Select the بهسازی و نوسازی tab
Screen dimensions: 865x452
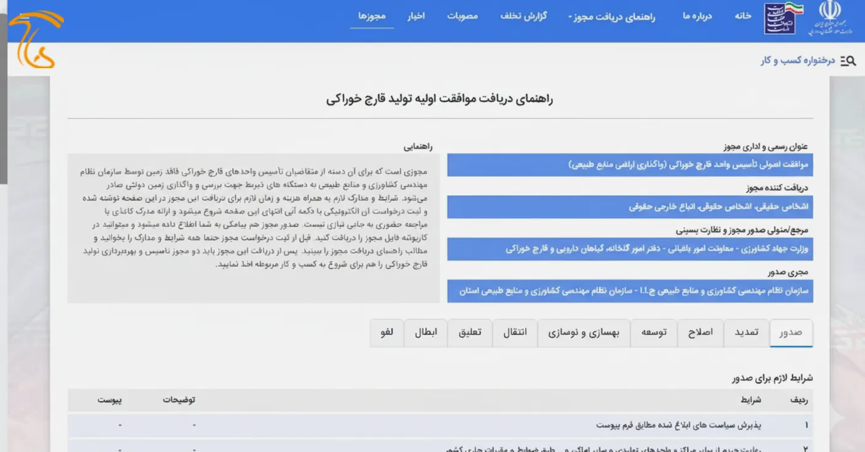pyautogui.click(x=584, y=332)
